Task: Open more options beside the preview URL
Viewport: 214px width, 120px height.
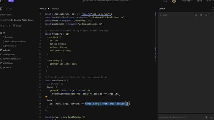Action: tap(211, 117)
